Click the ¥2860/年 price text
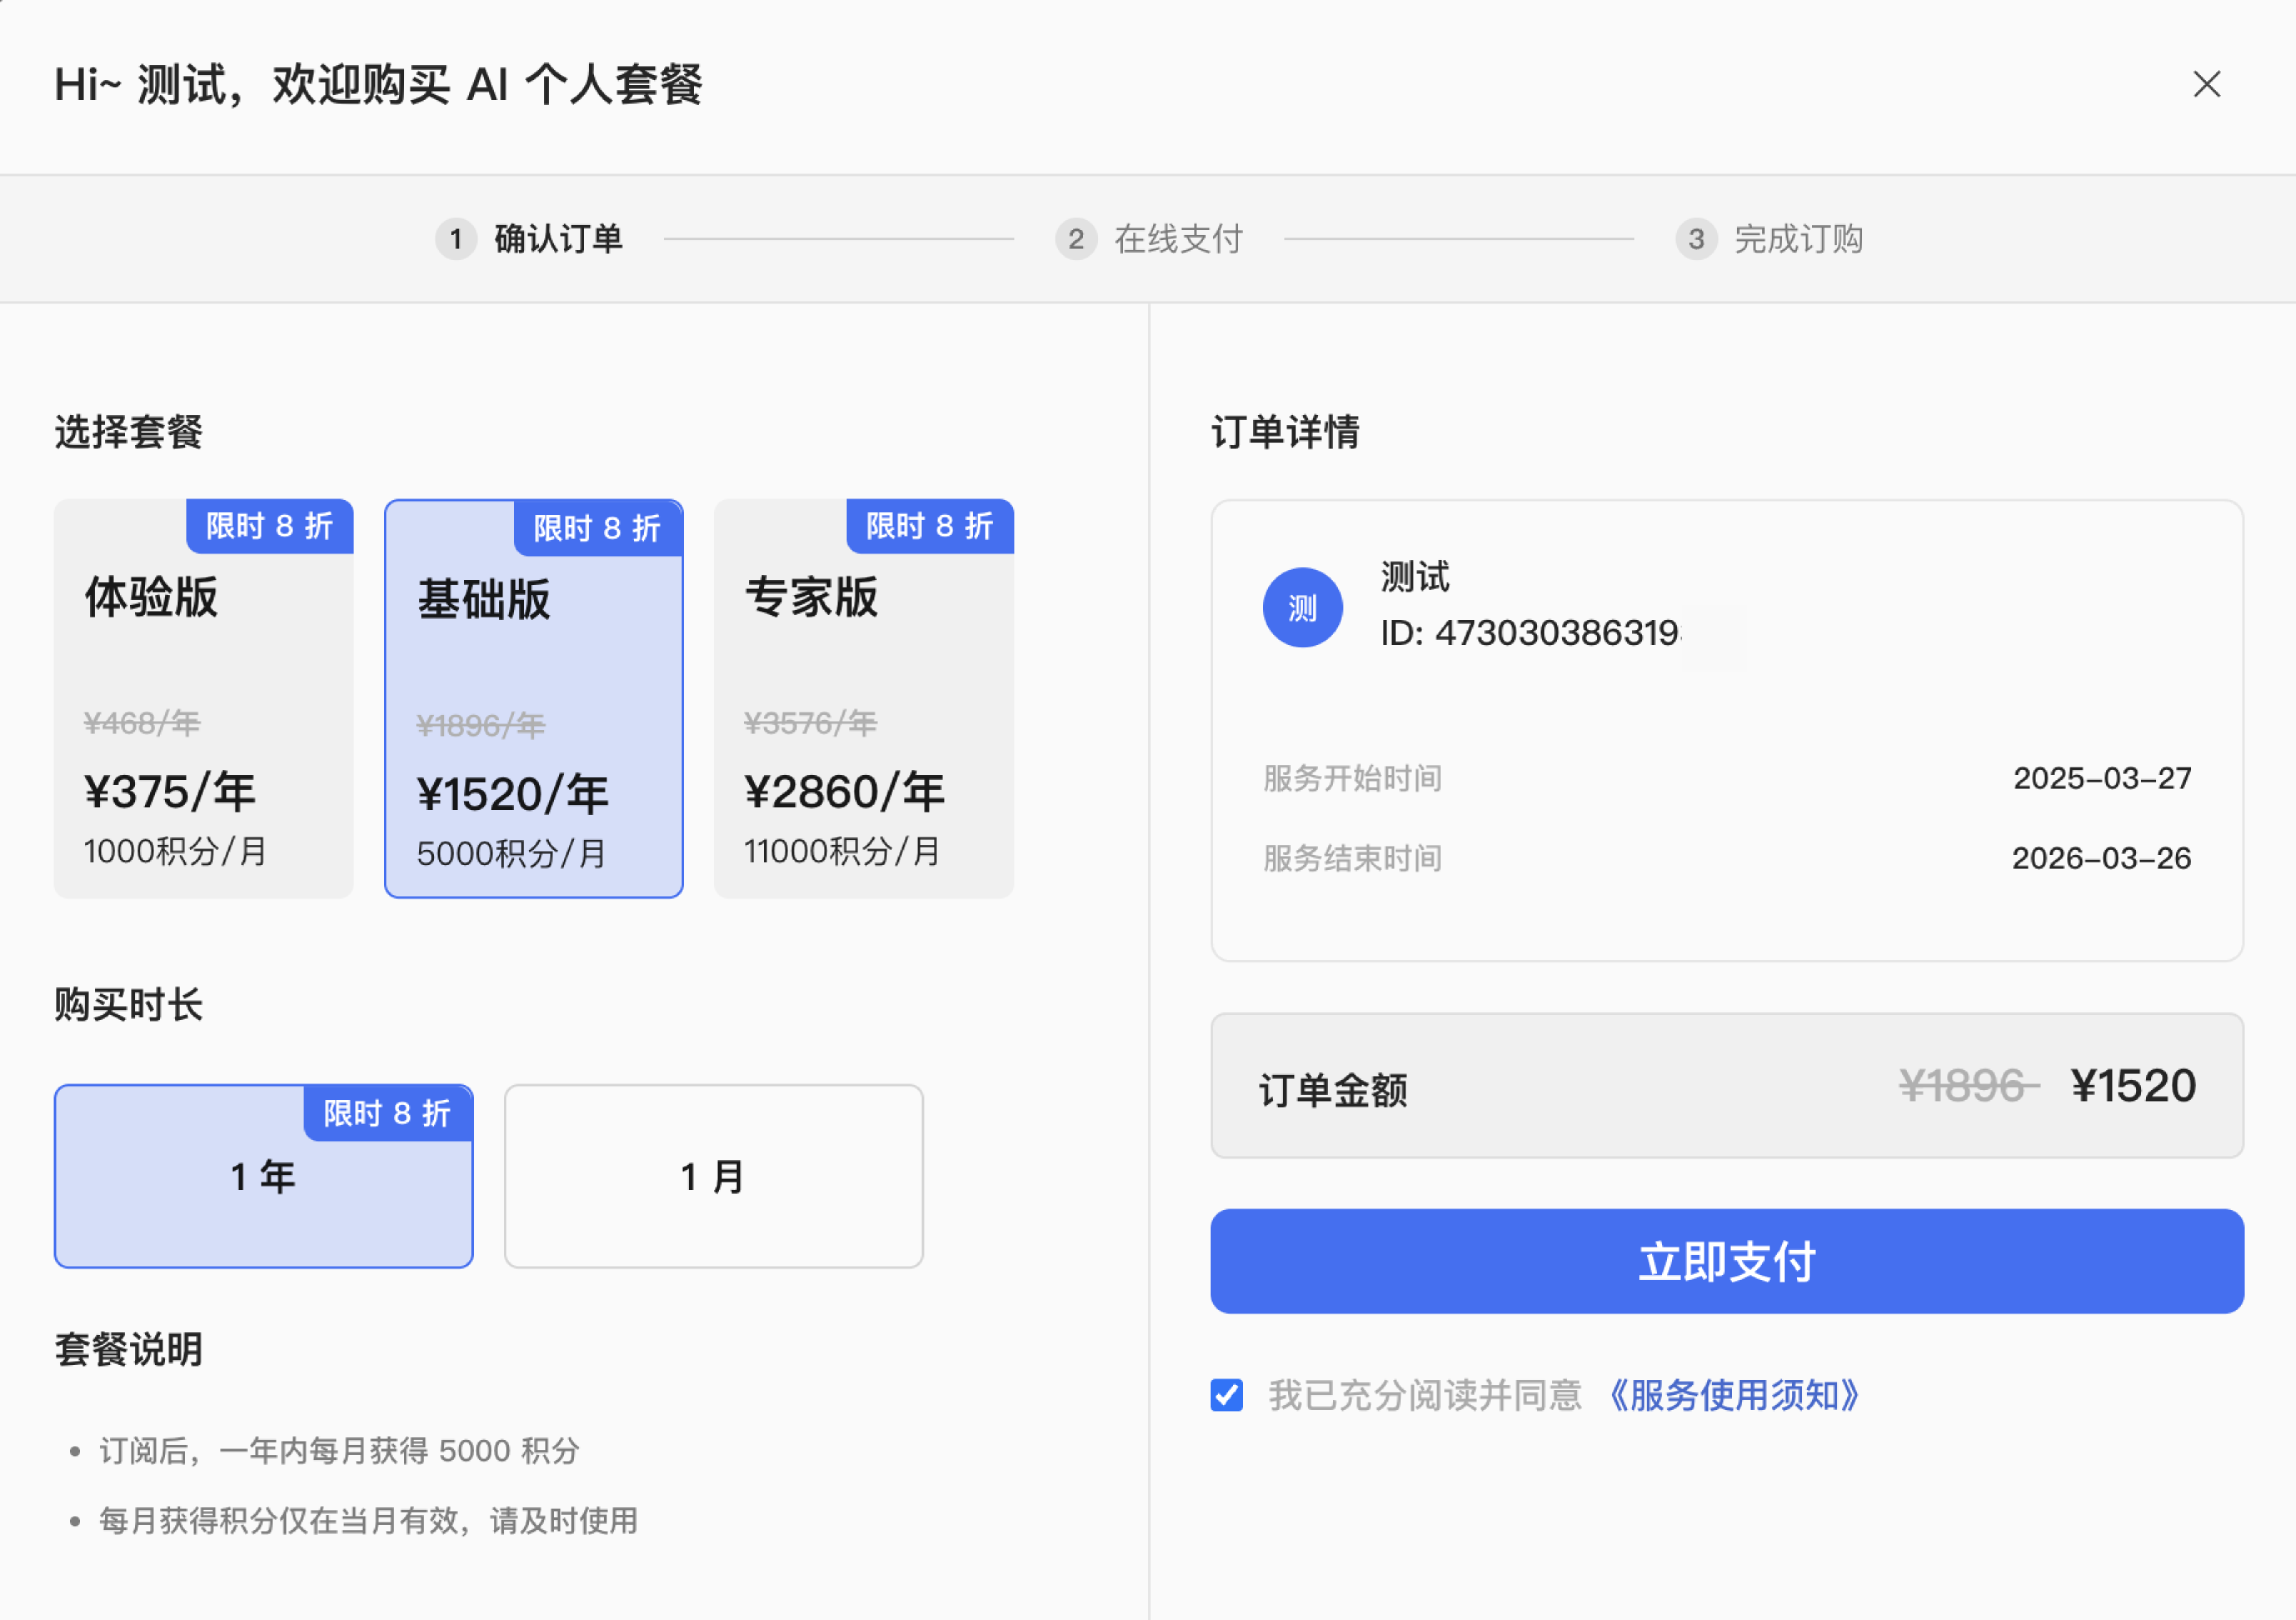Viewport: 2296px width, 1620px height. [845, 792]
